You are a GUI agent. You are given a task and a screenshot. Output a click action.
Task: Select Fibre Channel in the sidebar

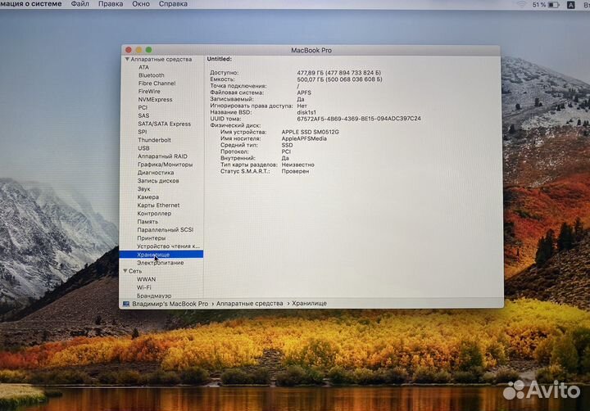(x=157, y=84)
